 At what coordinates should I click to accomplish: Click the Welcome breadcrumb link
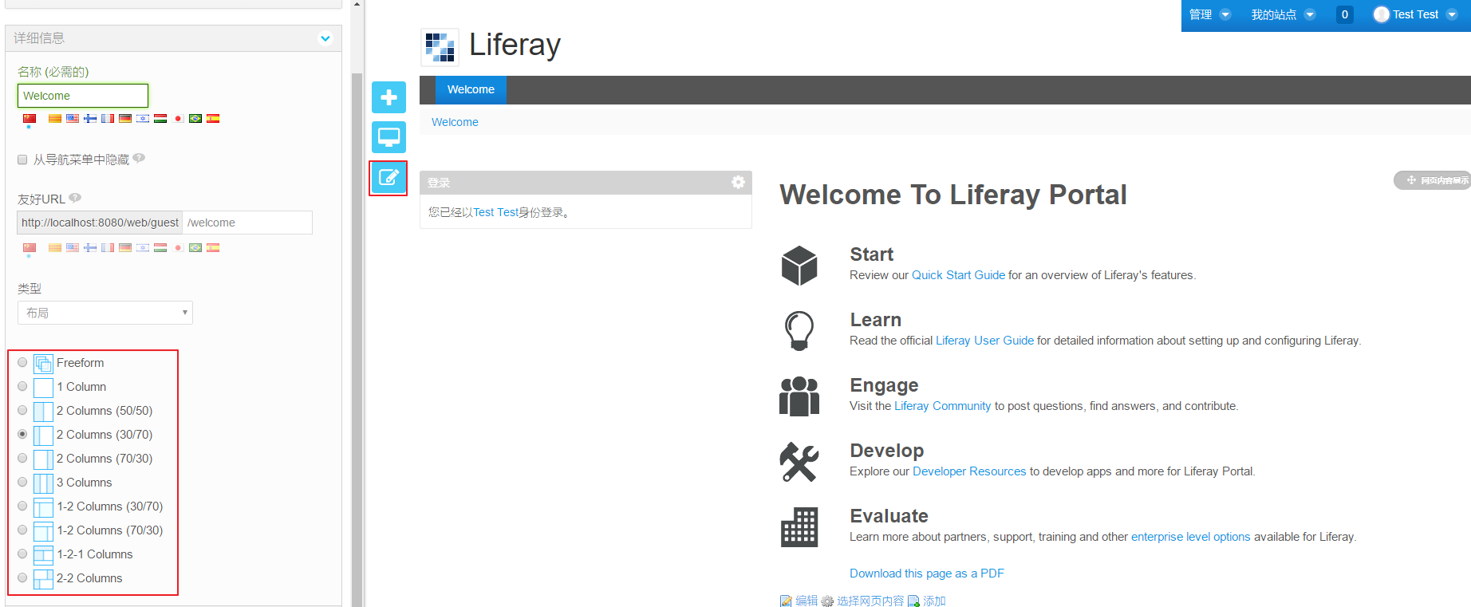click(x=455, y=122)
